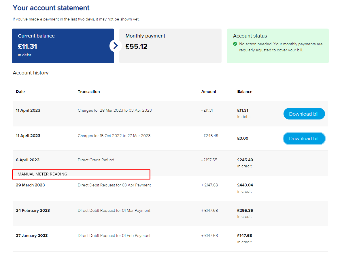Click the balance '£443.04'
The height and width of the screenshot is (258, 359).
[x=245, y=185]
